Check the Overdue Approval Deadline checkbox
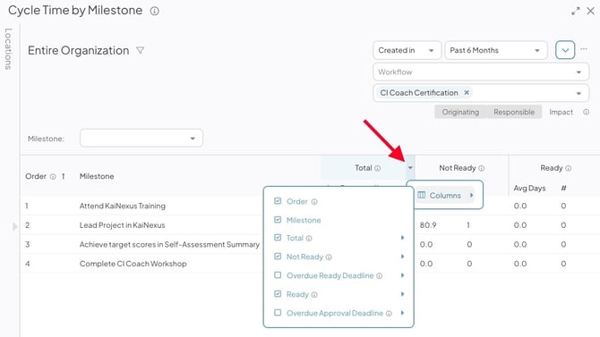Viewport: 600px width, 337px height. [278, 313]
